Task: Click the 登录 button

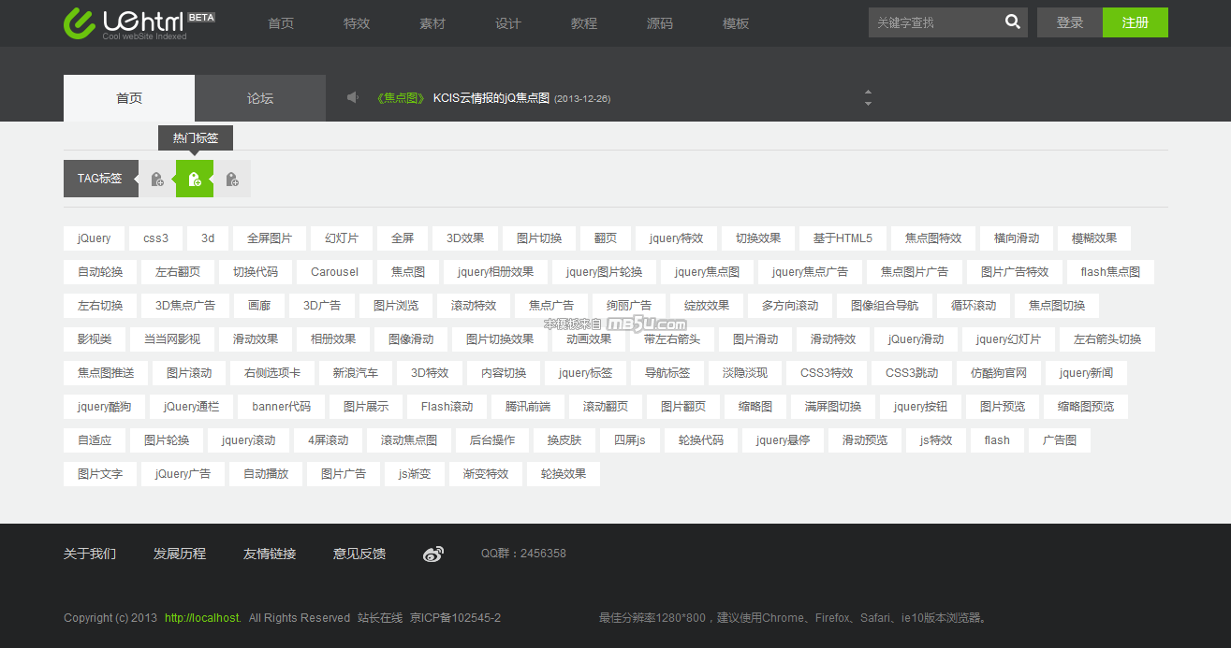Action: 1069,22
